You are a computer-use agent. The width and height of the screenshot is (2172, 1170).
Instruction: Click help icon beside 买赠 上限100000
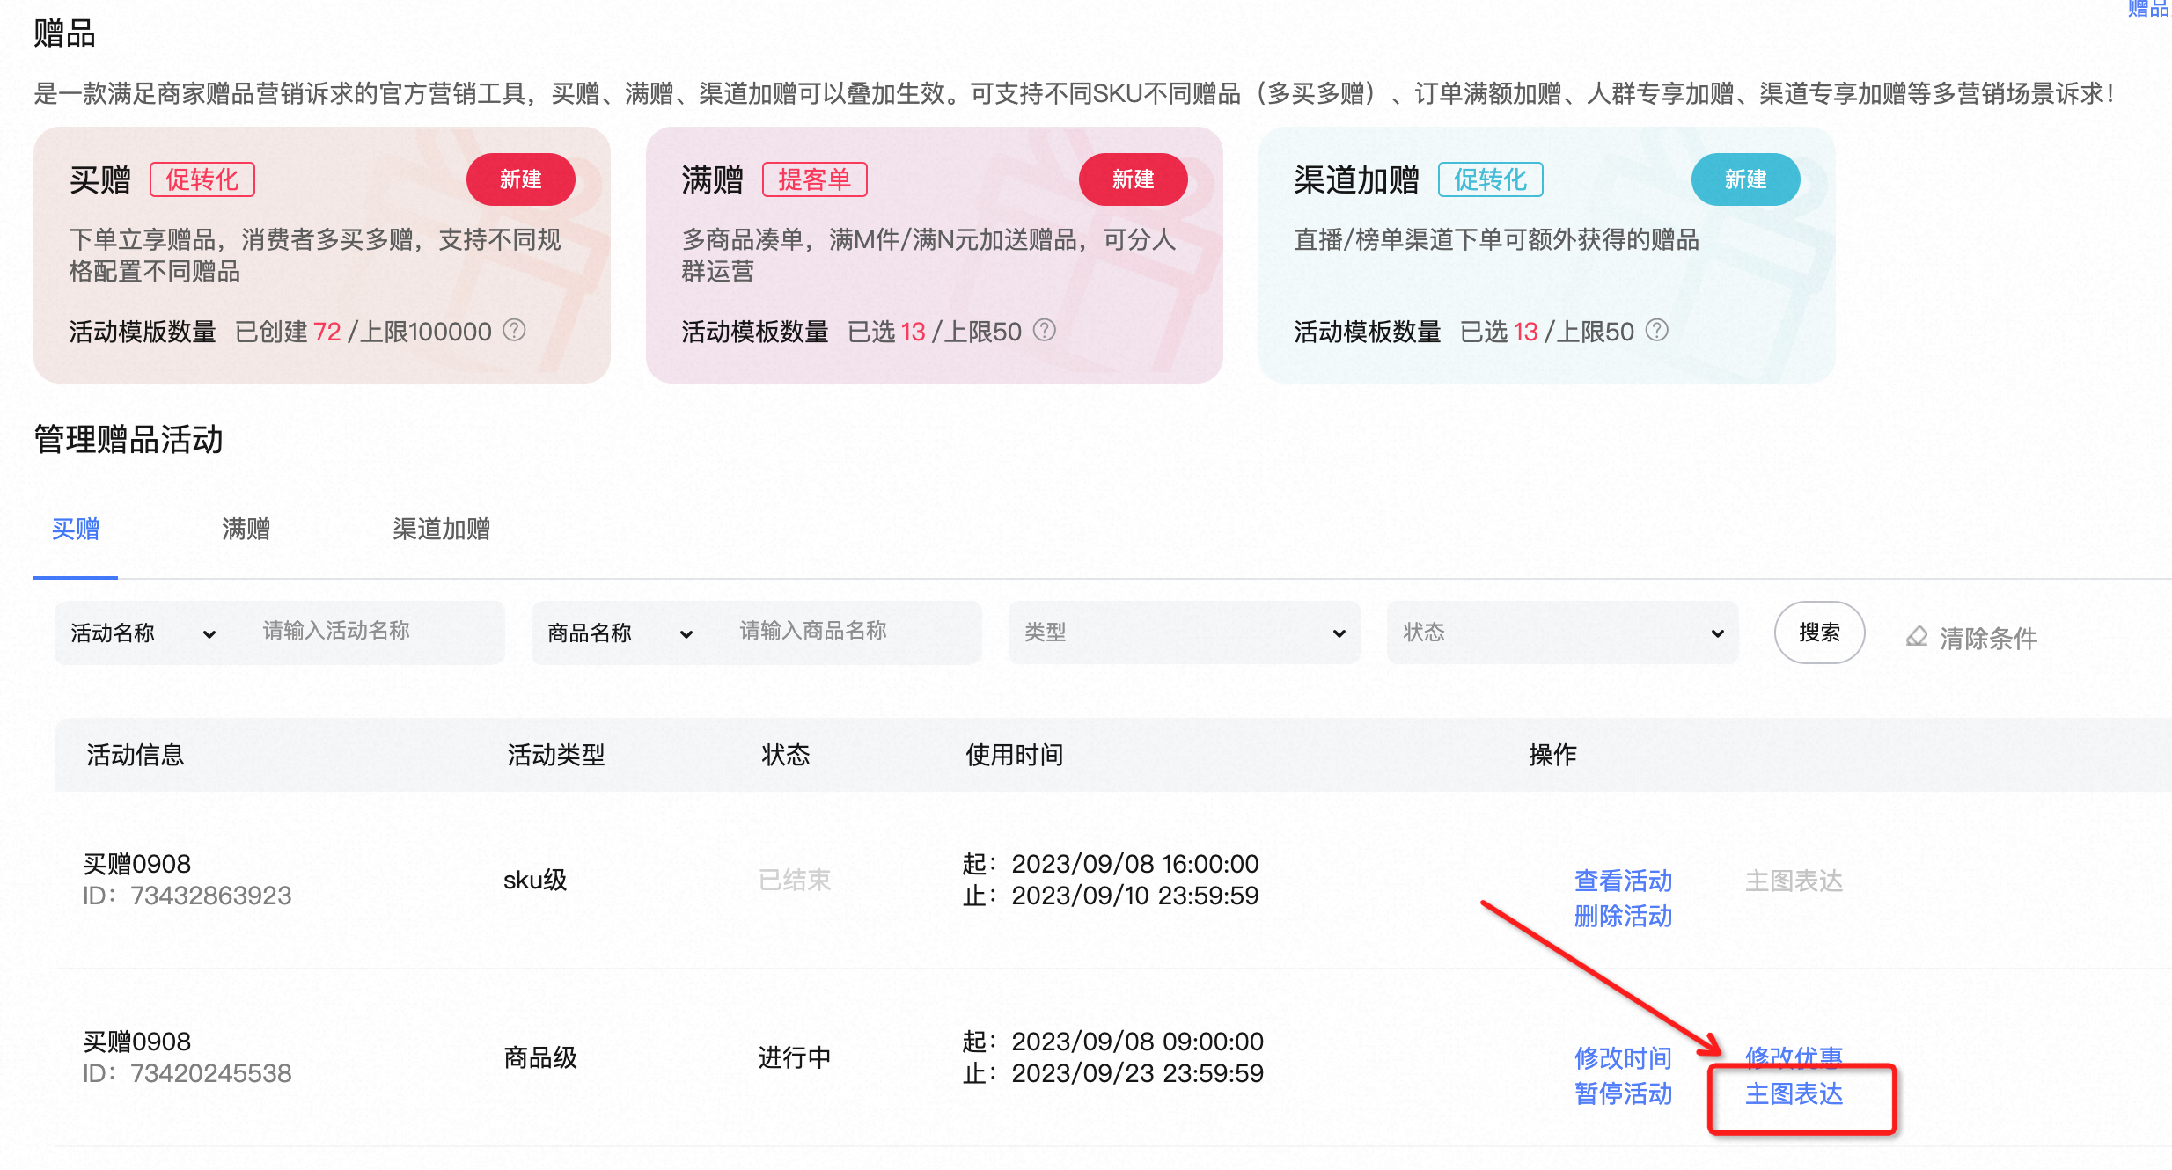point(515,331)
